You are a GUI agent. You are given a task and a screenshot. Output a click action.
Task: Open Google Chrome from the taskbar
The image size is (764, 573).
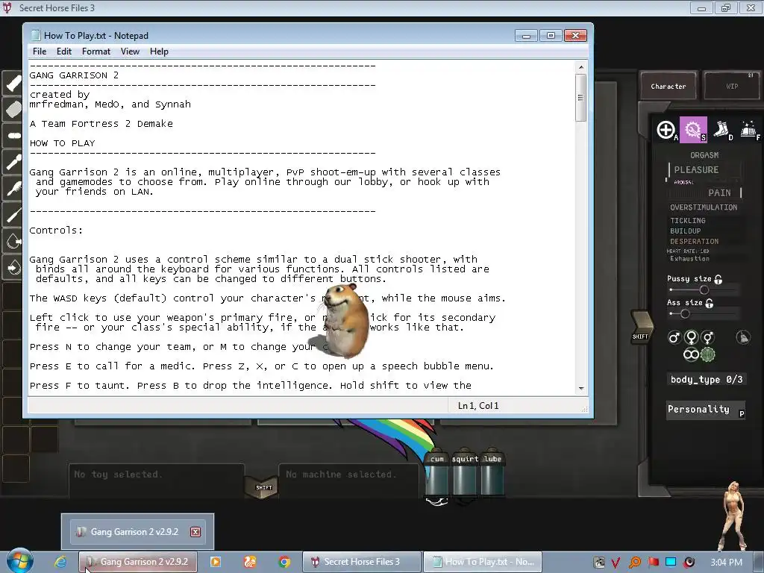[x=284, y=562]
